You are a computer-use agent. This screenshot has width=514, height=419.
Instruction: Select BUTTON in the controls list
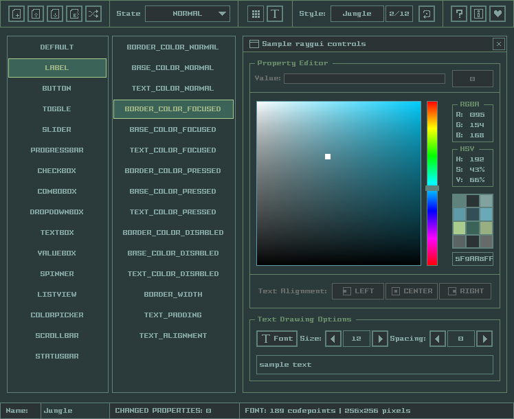click(57, 89)
